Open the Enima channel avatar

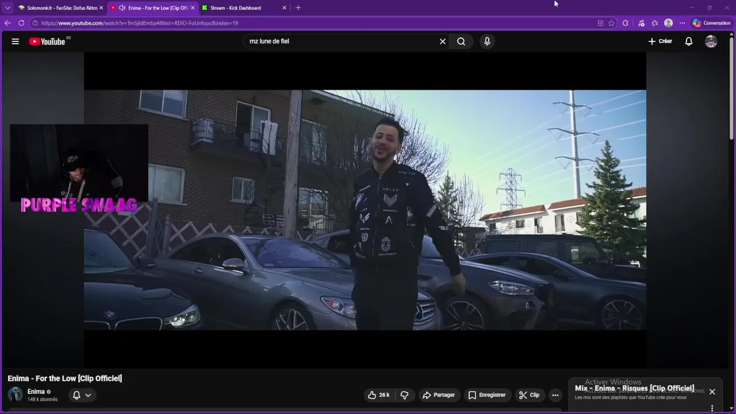pos(15,394)
